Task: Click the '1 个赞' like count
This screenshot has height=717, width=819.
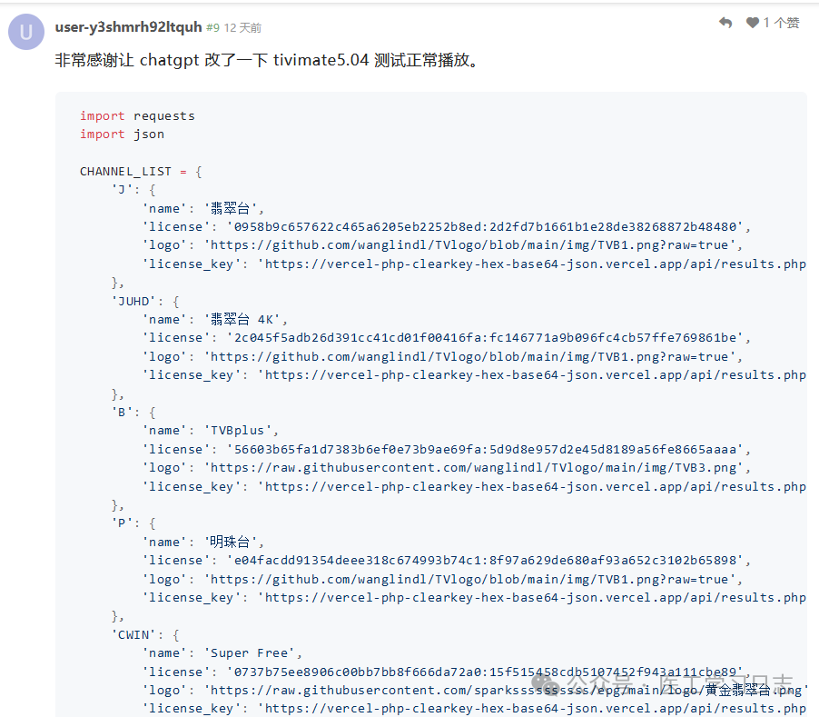Action: click(x=782, y=23)
